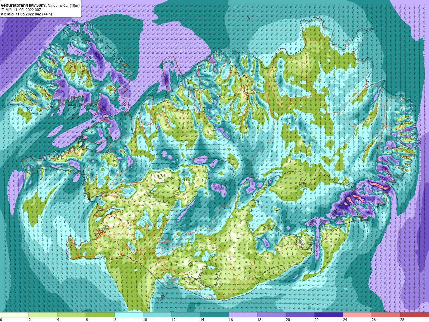Pick the light lavender 16–18 legend swatch
The image size is (429, 322).
(x=243, y=315)
